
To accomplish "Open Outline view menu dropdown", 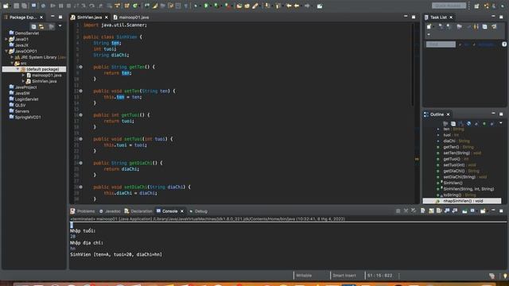I will pyautogui.click(x=501, y=123).
